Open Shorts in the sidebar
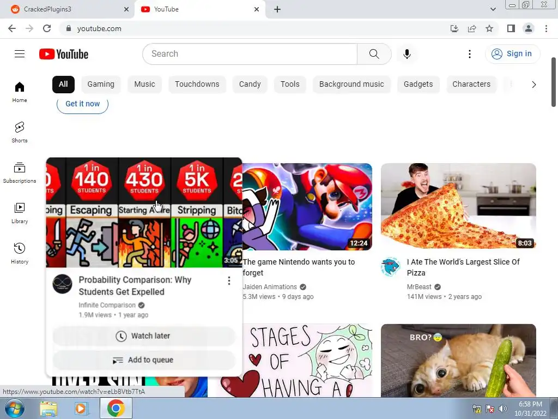 pos(20,133)
